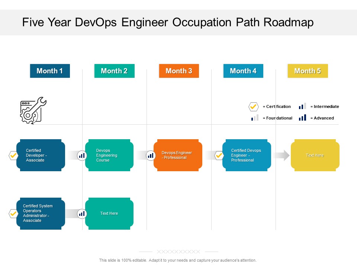Click the Foundational legend bar icon
Image resolution: width=357 pixels, height=268 pixels.
pos(255,117)
